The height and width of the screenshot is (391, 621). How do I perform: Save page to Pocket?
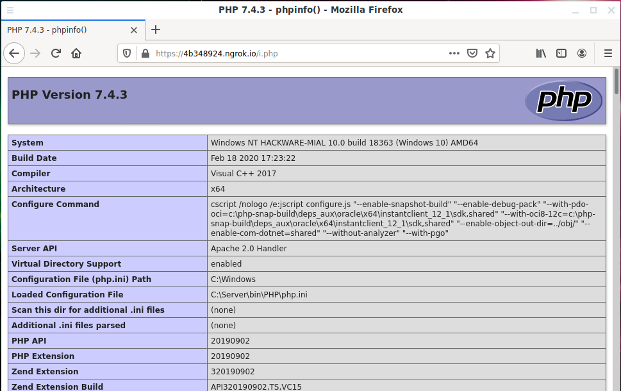point(472,53)
